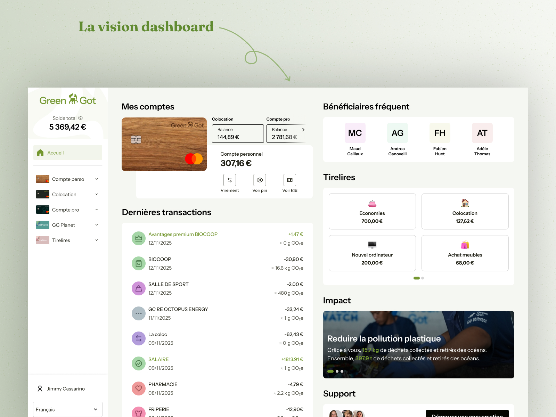Image resolution: width=556 pixels, height=417 pixels.
Task: Click the Green Got logo
Action: click(68, 100)
